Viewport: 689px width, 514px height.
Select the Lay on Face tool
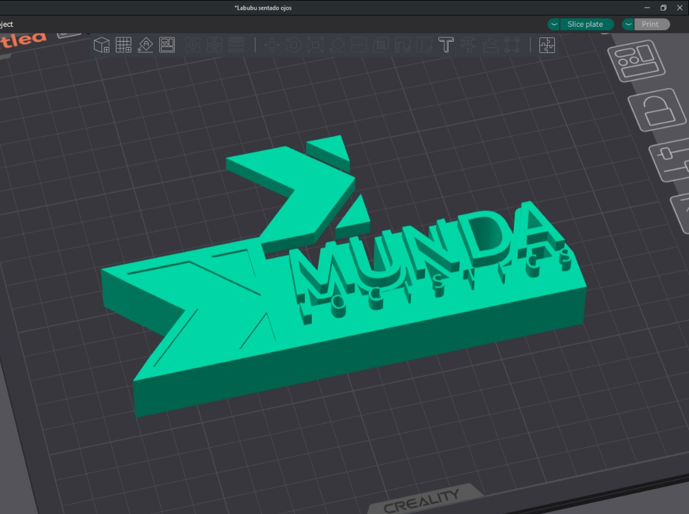click(x=337, y=45)
